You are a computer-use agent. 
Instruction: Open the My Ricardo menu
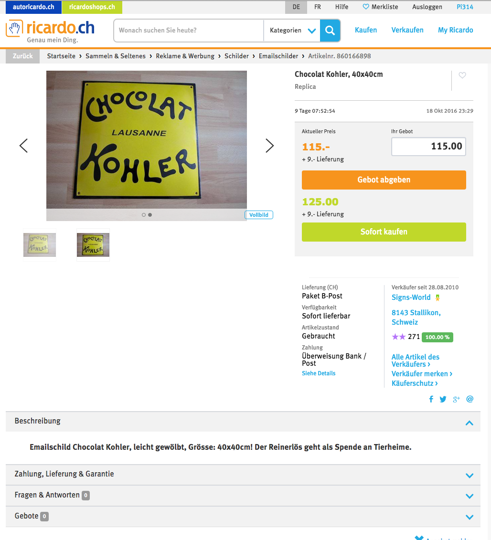coord(456,30)
